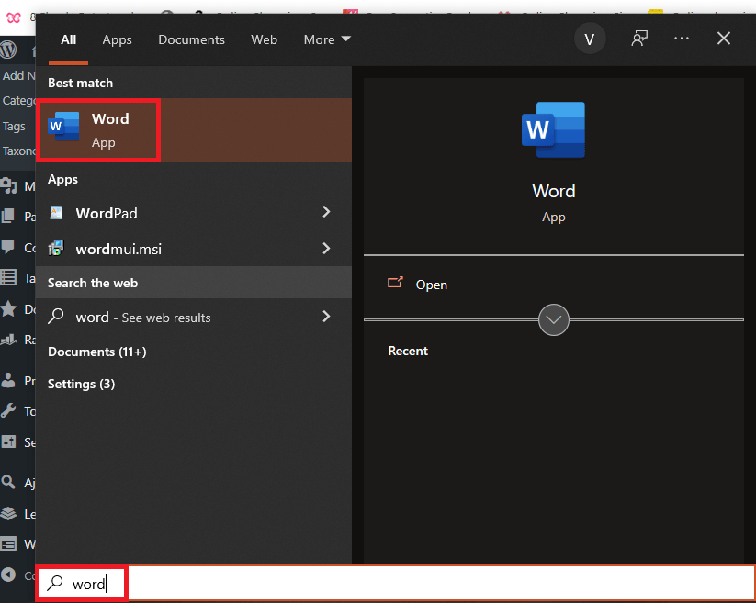
Task: Click the search box magnifier icon
Action: [x=55, y=583]
